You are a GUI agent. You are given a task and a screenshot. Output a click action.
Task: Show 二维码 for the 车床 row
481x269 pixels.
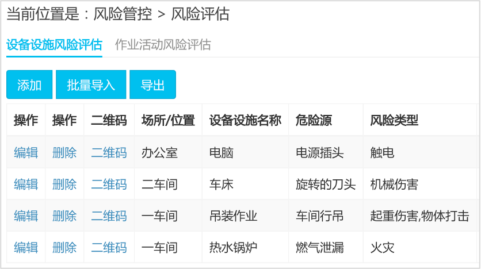[109, 185]
